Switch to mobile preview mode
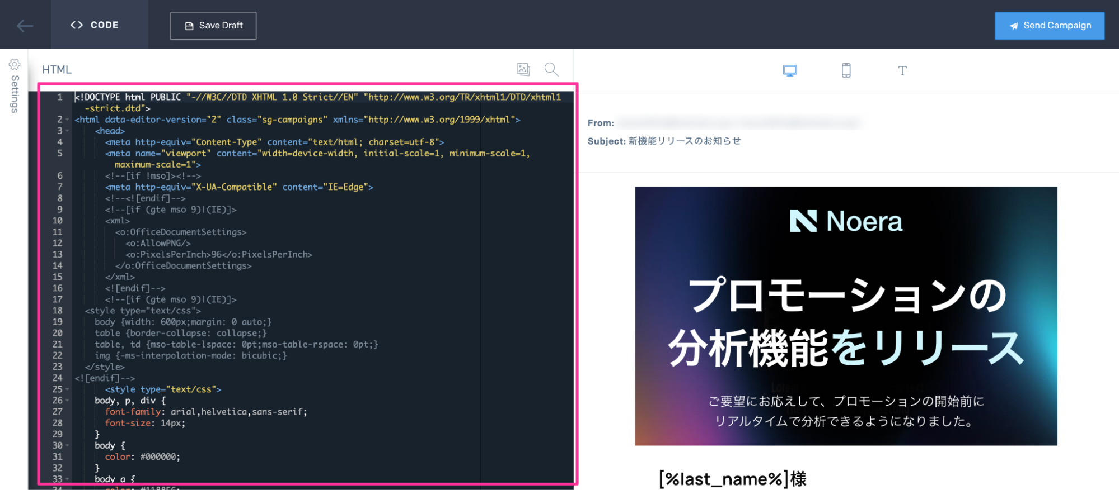Image resolution: width=1119 pixels, height=490 pixels. click(846, 70)
